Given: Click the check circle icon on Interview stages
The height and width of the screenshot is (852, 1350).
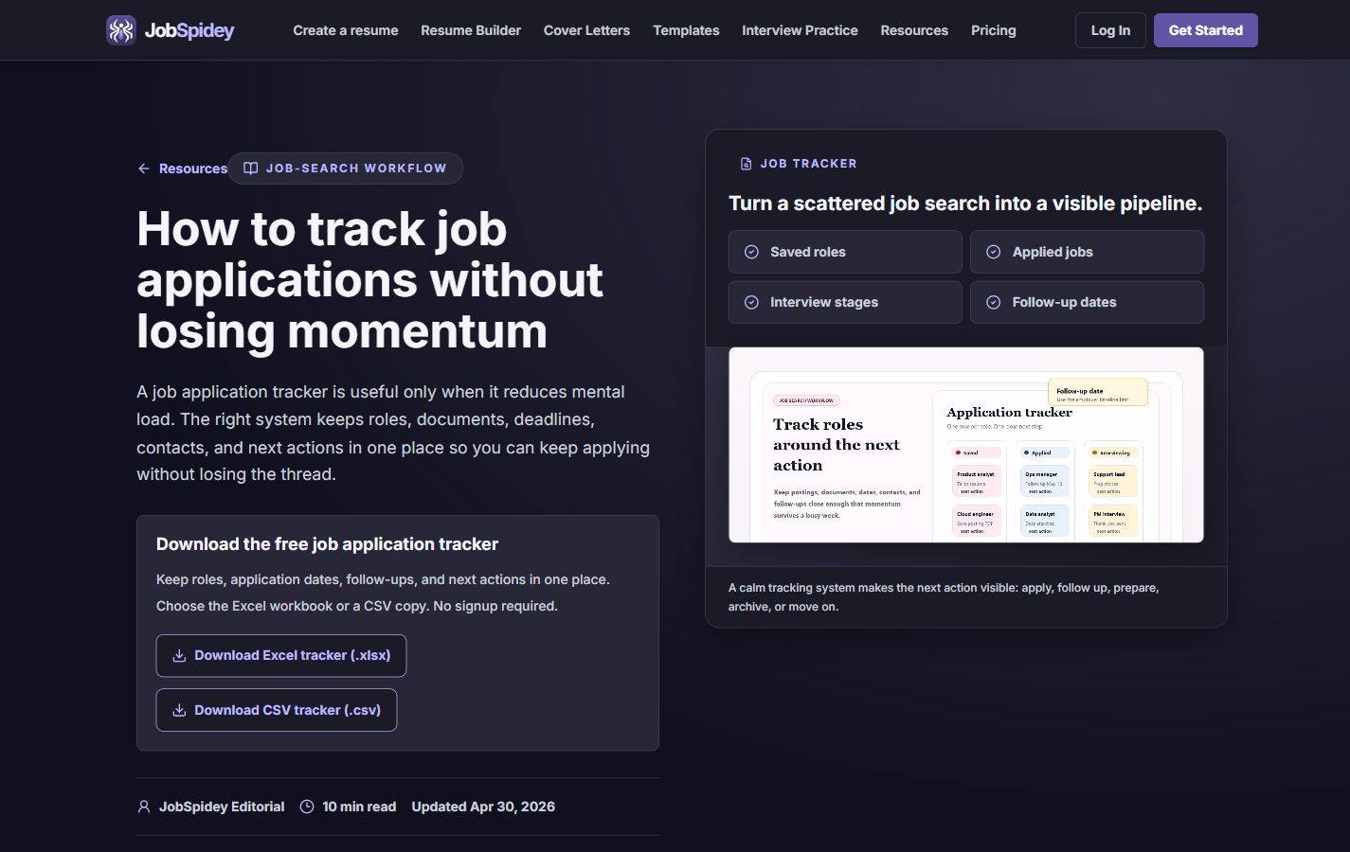Looking at the screenshot, I should (x=751, y=302).
